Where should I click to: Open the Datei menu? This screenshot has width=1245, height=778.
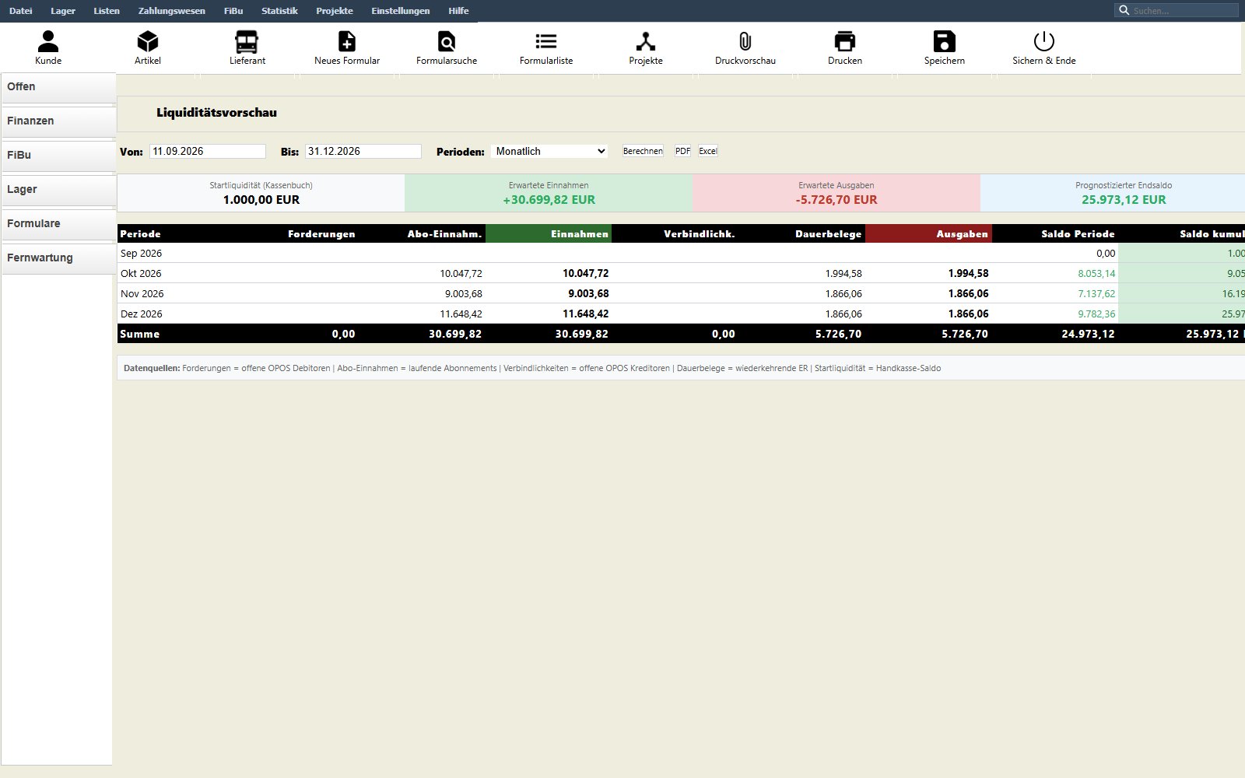tap(21, 11)
